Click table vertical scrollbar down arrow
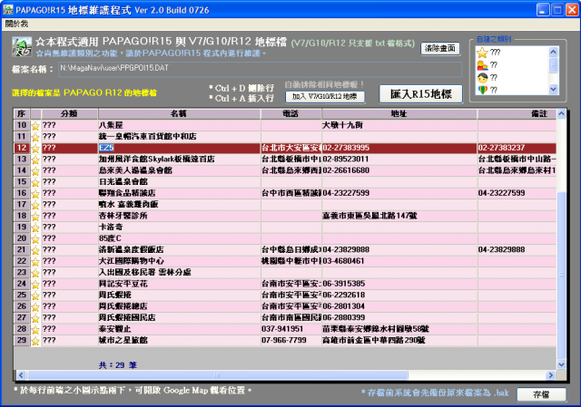This screenshot has height=407, width=581. (561, 364)
